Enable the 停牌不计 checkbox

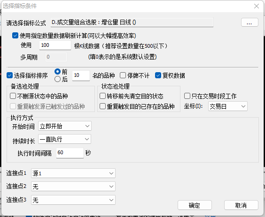[x=123, y=75]
